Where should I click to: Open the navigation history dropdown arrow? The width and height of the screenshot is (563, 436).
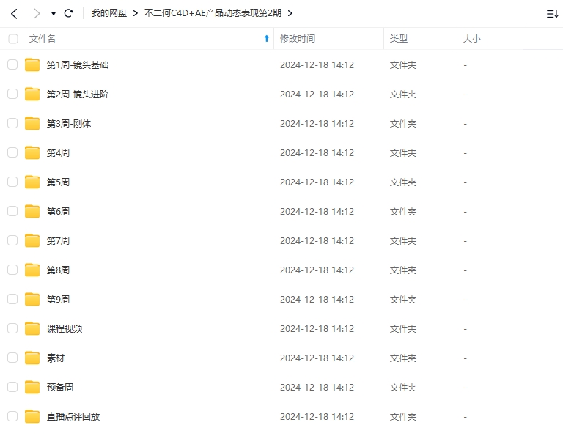[x=54, y=14]
